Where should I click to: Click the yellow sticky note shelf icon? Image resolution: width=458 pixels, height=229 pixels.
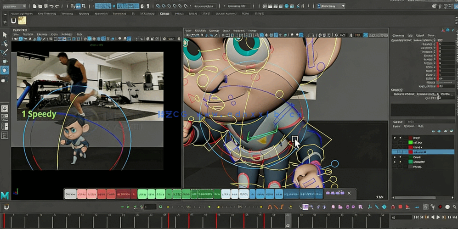(x=22, y=21)
